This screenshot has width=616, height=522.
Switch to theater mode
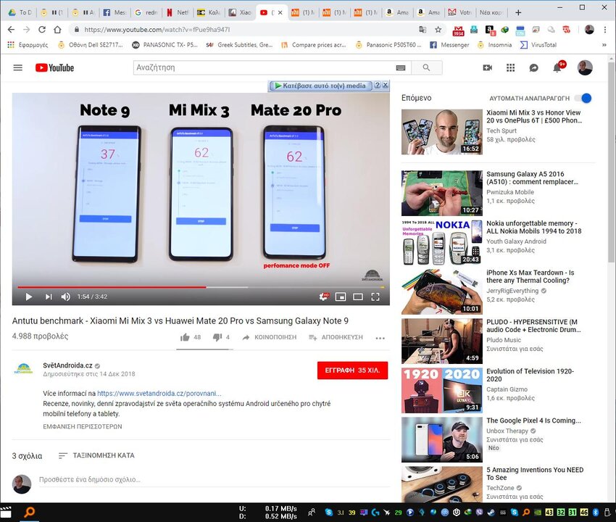point(358,297)
